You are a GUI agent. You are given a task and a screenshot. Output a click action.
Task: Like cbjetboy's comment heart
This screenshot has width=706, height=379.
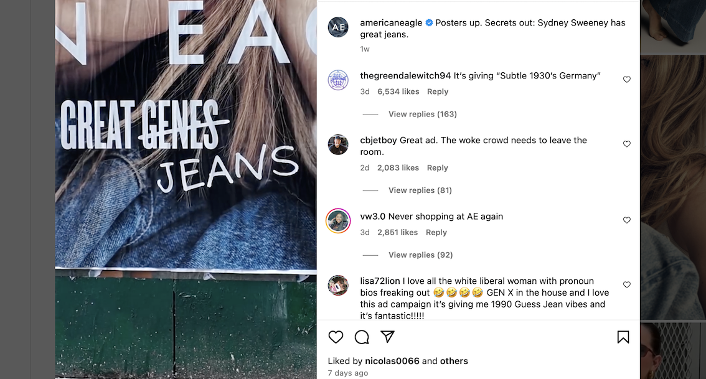coord(627,144)
